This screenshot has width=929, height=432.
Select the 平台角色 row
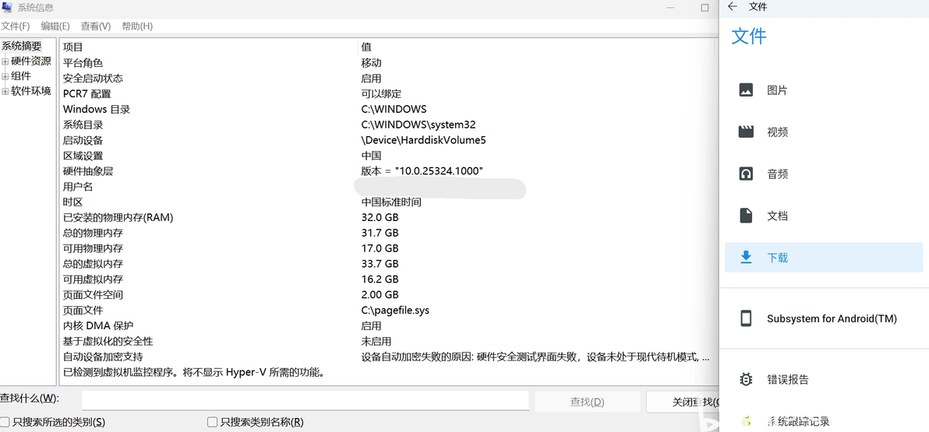pos(387,63)
